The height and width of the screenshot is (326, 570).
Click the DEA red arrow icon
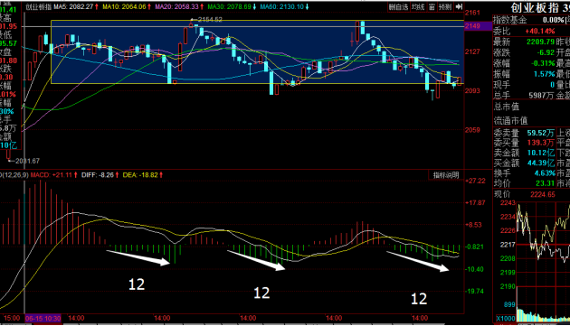point(161,175)
